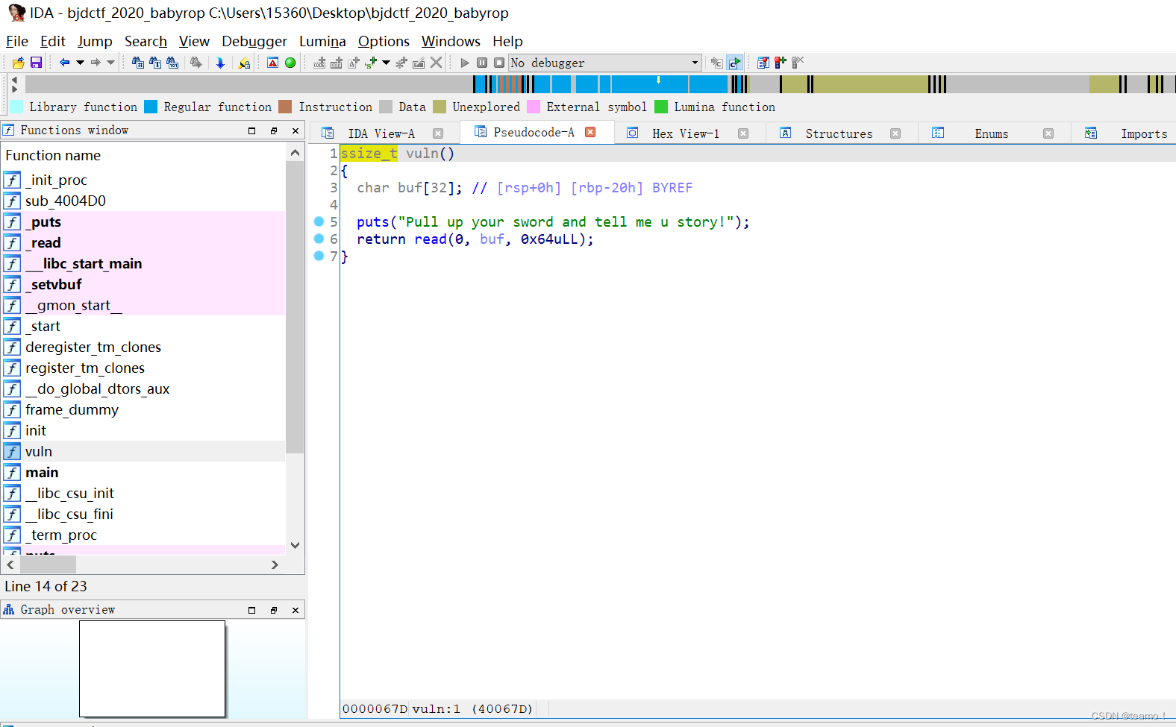
Task: Click the green circle toolbar icon
Action: 290,63
